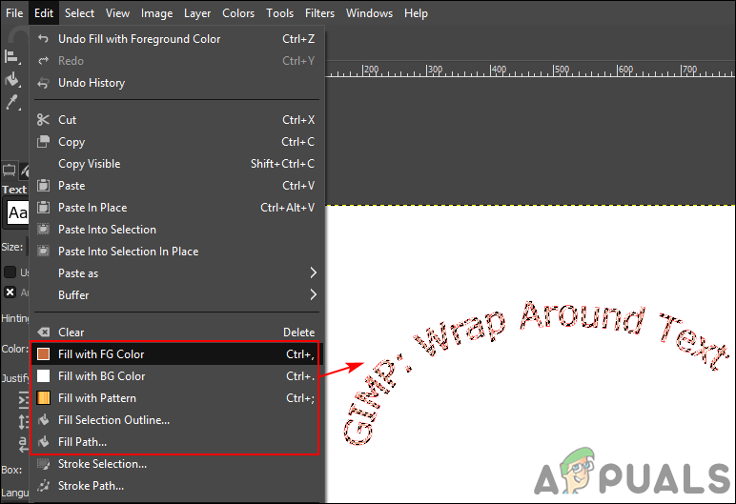Viewport: 736px width, 504px height.
Task: Click Paste Into Selection In Place icon
Action: tap(43, 252)
